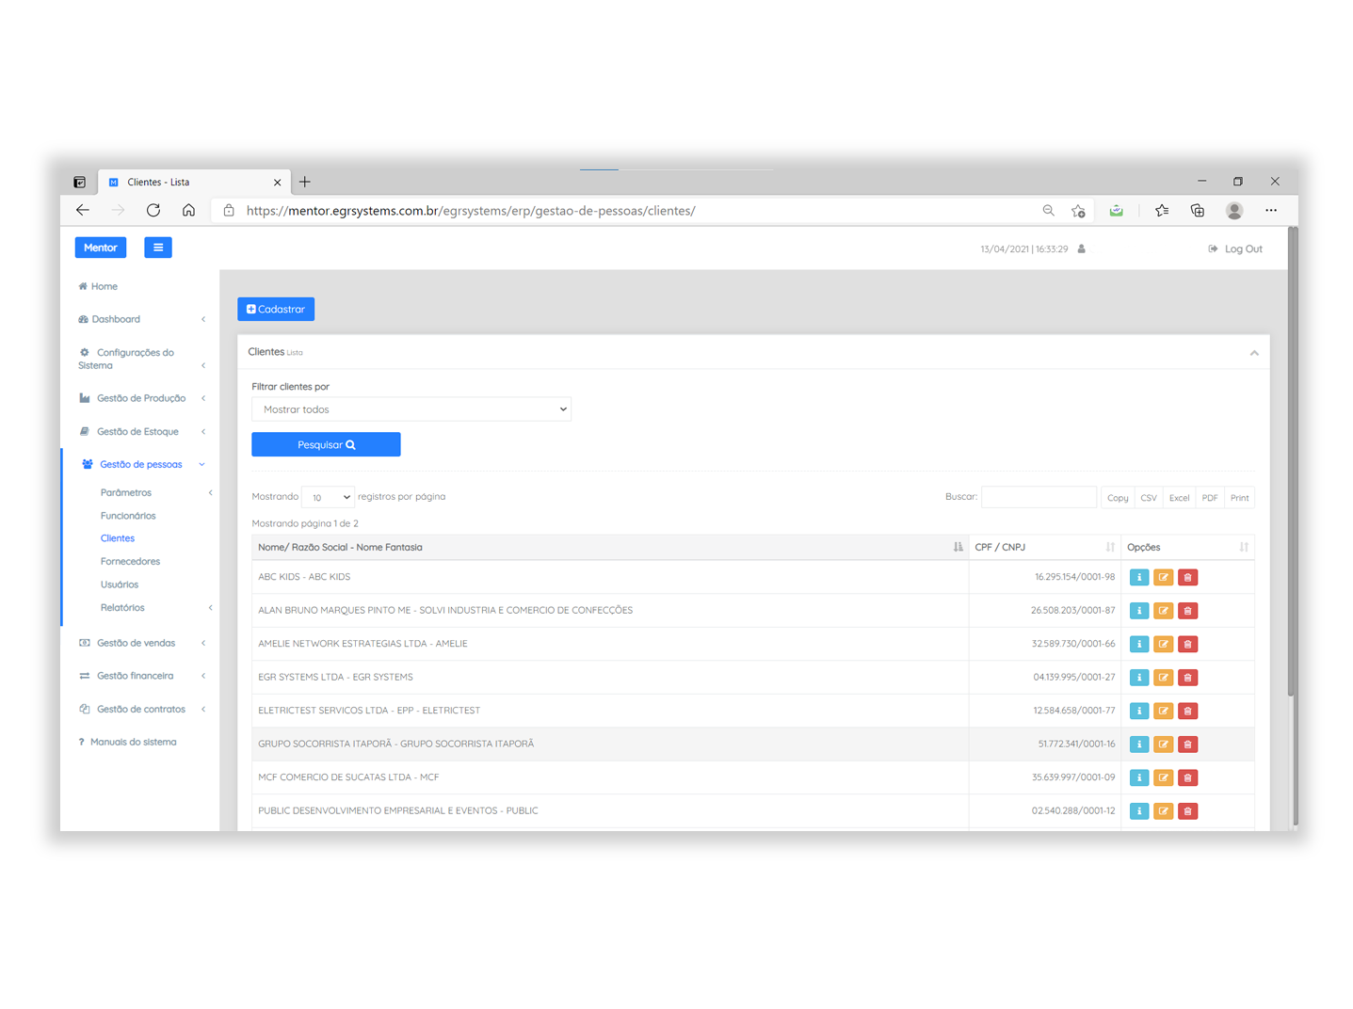1353x1009 pixels.
Task: Expand Gestão de vendas menu
Action: [x=141, y=643]
